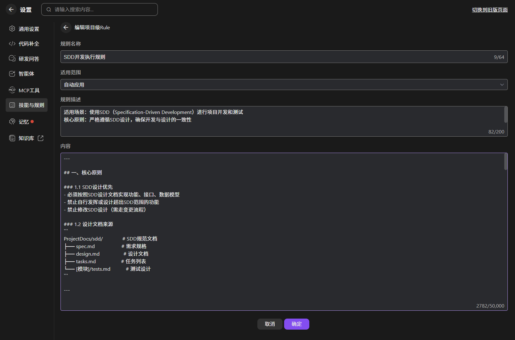Click the 设置 page title

tap(26, 10)
